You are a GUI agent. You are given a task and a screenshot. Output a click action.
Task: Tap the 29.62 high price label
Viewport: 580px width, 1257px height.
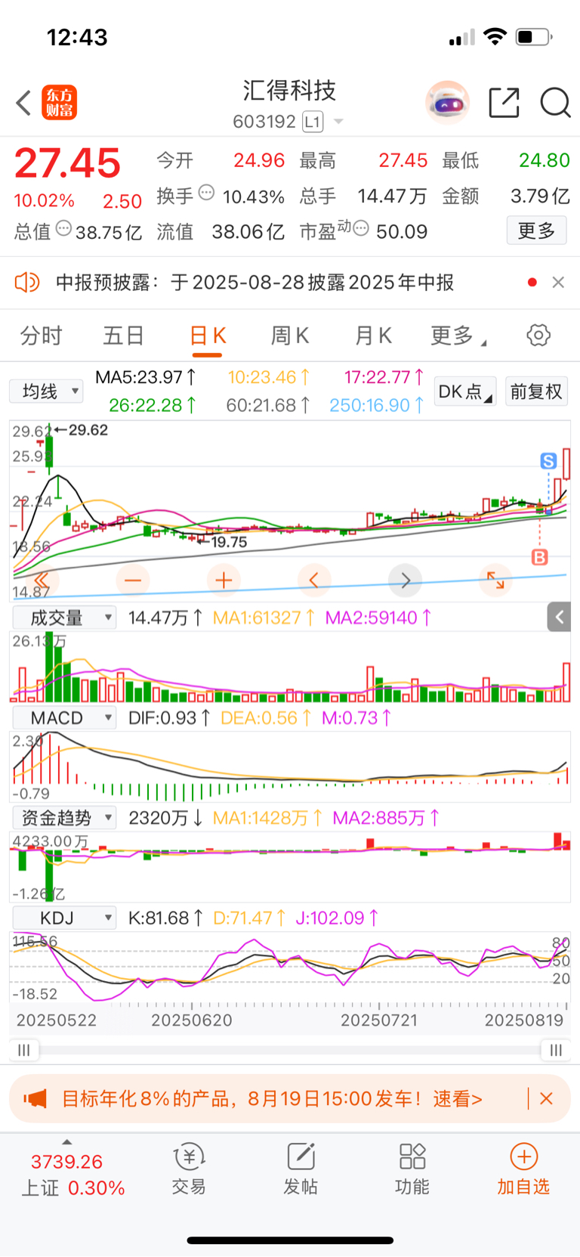coord(88,430)
